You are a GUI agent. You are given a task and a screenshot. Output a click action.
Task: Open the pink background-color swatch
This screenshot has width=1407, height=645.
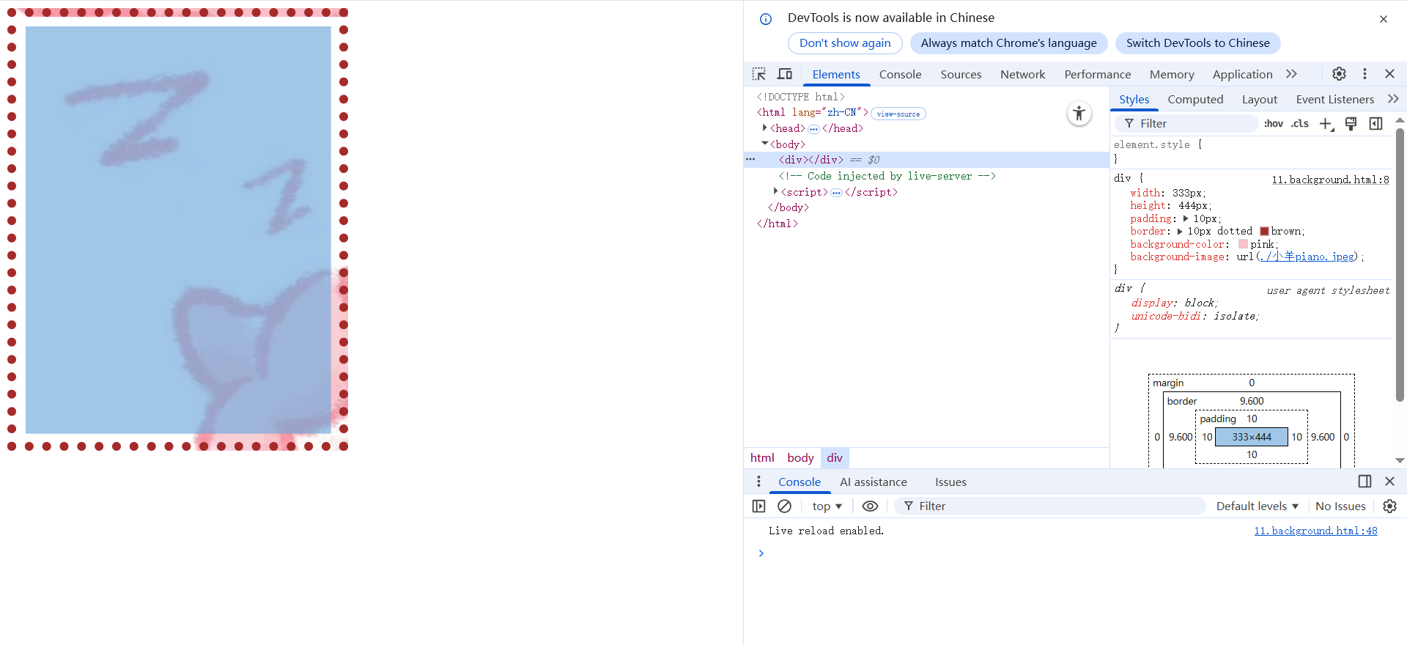click(1243, 244)
